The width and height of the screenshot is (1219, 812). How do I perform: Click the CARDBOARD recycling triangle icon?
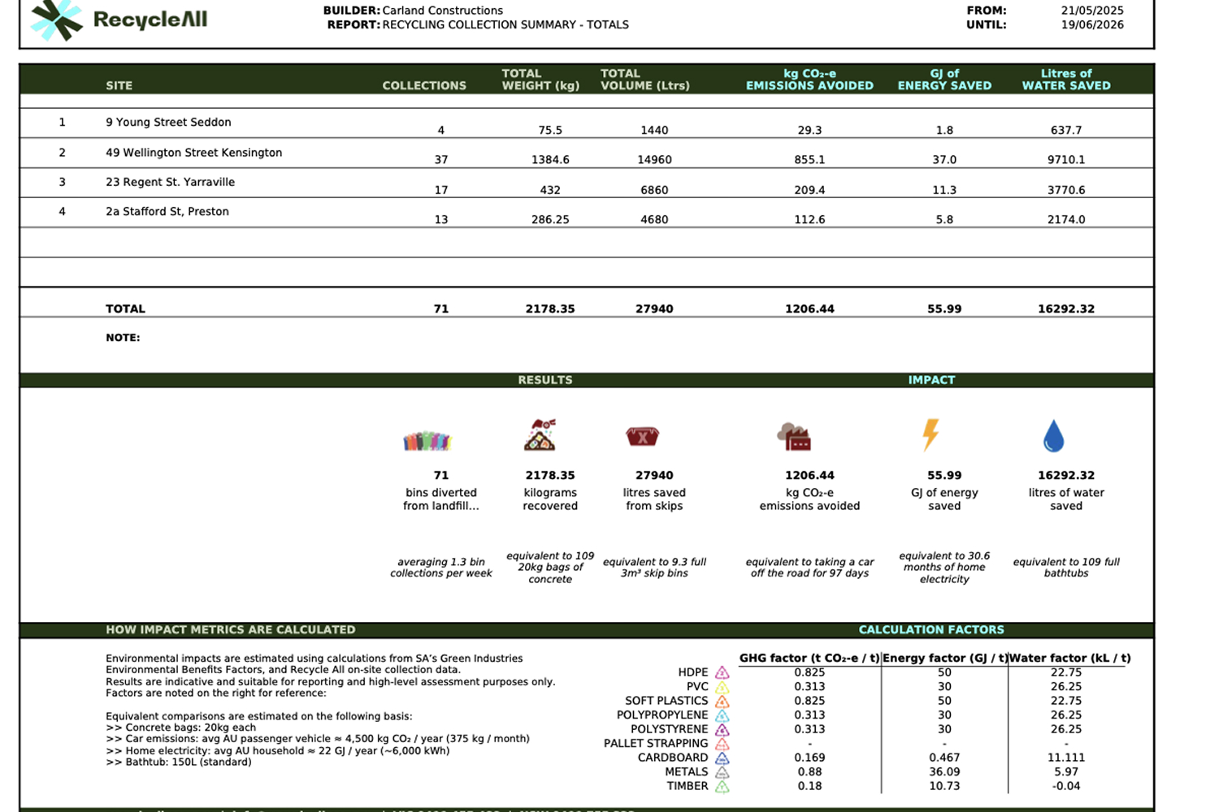coord(722,758)
